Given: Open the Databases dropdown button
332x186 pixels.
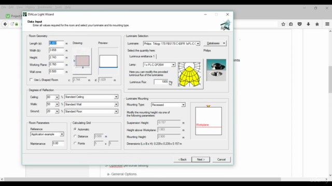Looking at the screenshot, I should pos(215,43).
